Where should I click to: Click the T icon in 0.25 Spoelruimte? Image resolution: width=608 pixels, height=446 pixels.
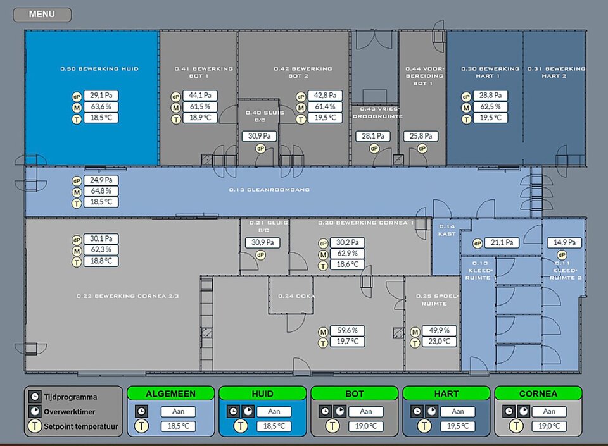pyautogui.click(x=415, y=342)
